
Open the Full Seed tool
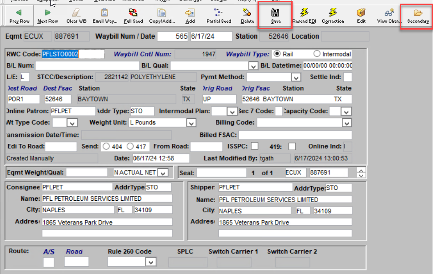coord(133,13)
